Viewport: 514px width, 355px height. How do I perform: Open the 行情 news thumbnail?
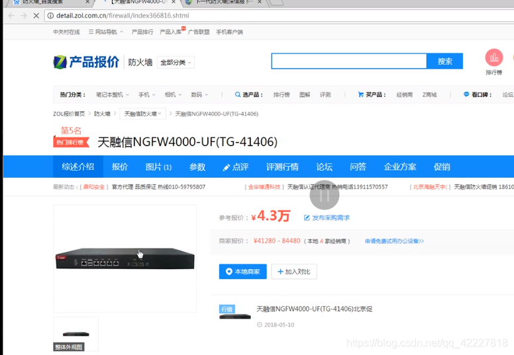click(235, 312)
